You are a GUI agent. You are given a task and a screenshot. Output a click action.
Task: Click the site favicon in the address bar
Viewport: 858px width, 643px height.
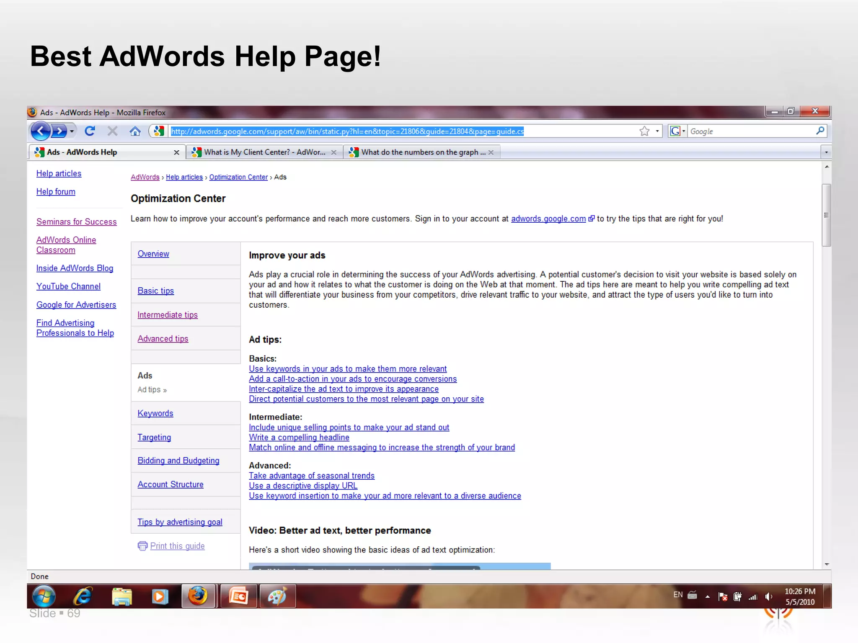pyautogui.click(x=158, y=131)
